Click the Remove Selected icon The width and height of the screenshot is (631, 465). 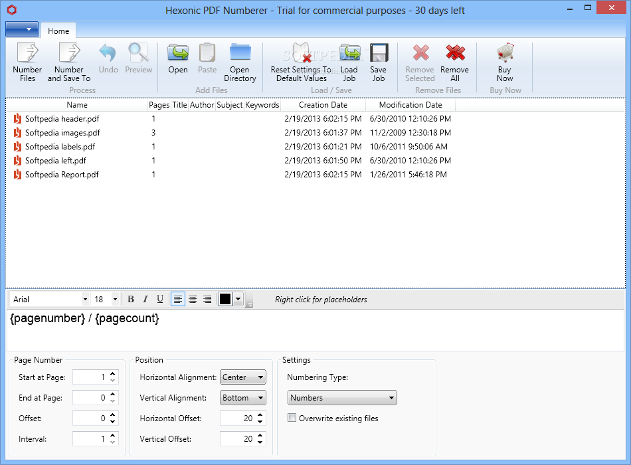[420, 52]
